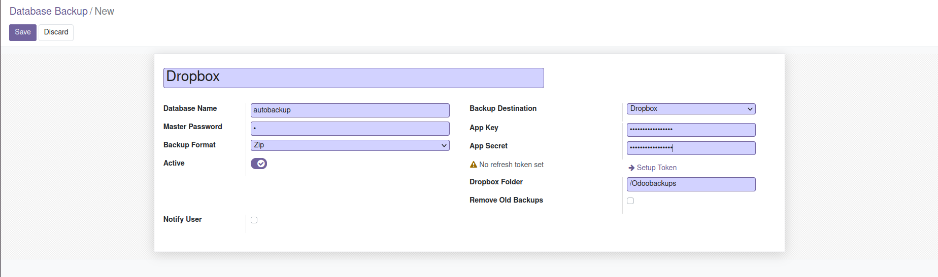Click the Save button
Screen dimensions: 938x277
(23, 32)
